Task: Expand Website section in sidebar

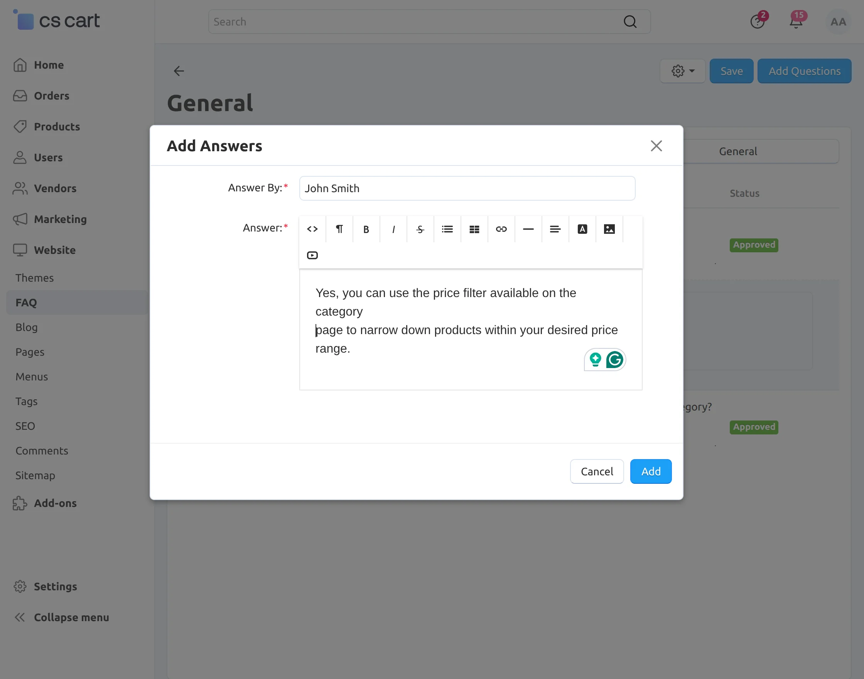Action: coord(44,250)
